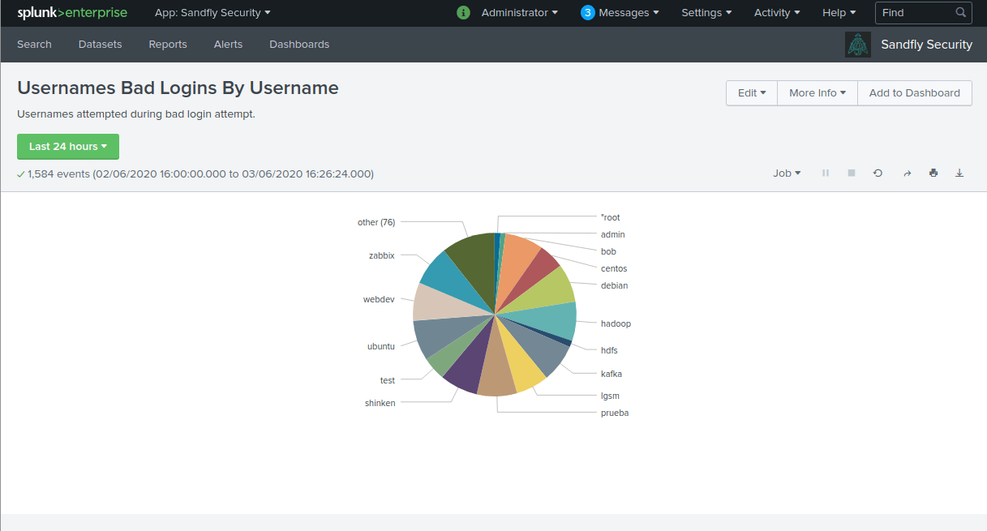Expand the Messages dropdown
This screenshot has height=531, width=987.
629,13
